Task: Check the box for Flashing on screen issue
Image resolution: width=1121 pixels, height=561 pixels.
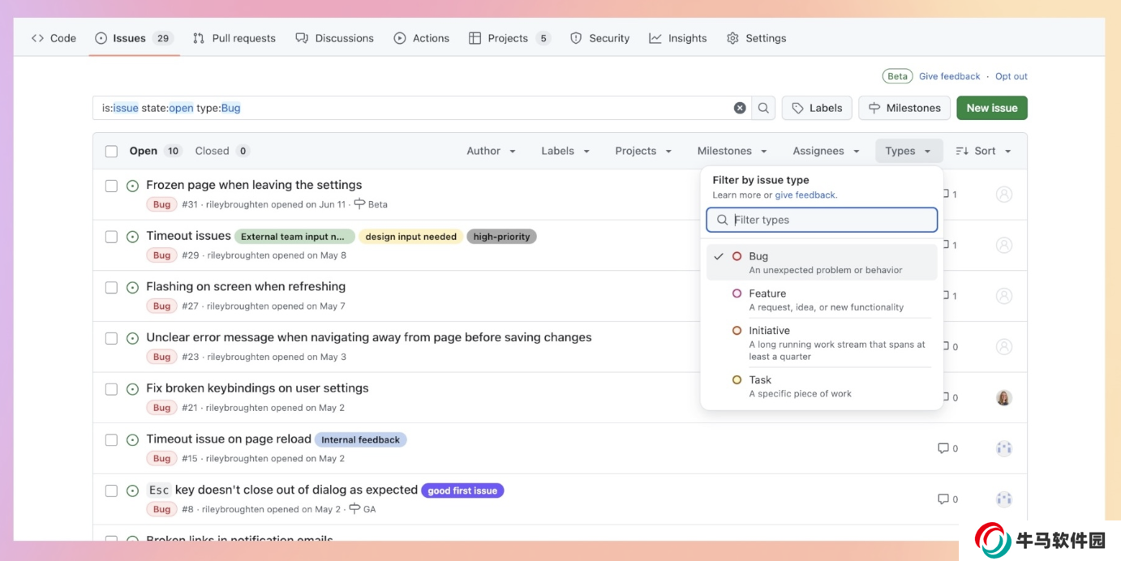Action: (x=111, y=287)
